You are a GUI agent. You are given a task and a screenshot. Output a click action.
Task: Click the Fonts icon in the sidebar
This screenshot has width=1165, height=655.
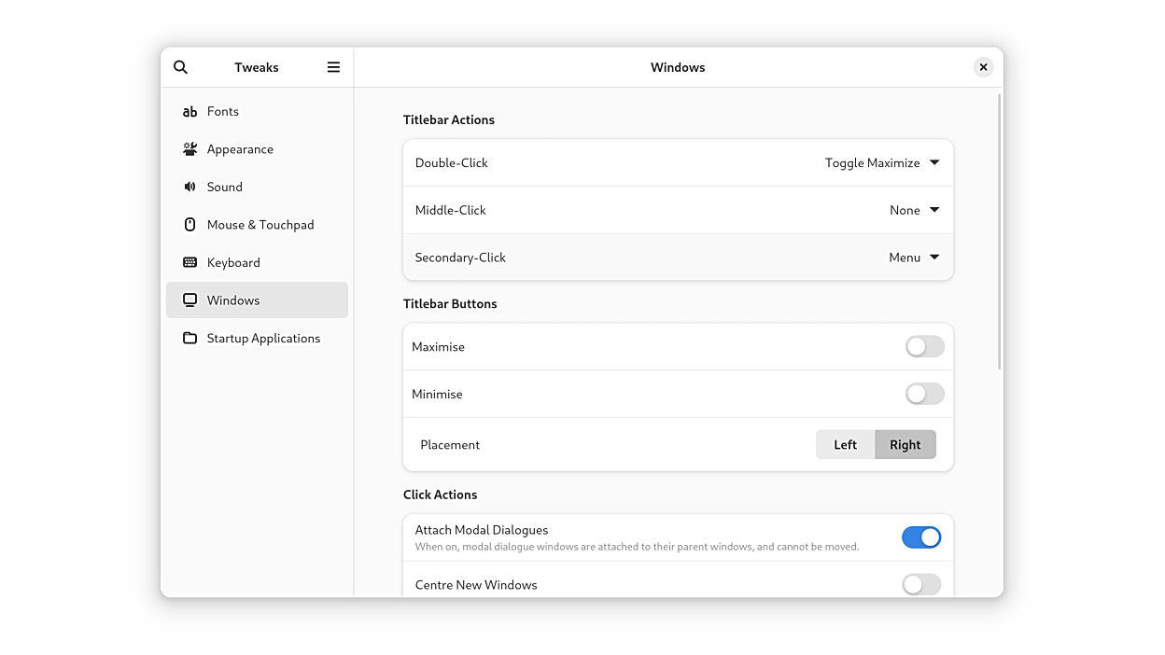(x=189, y=111)
